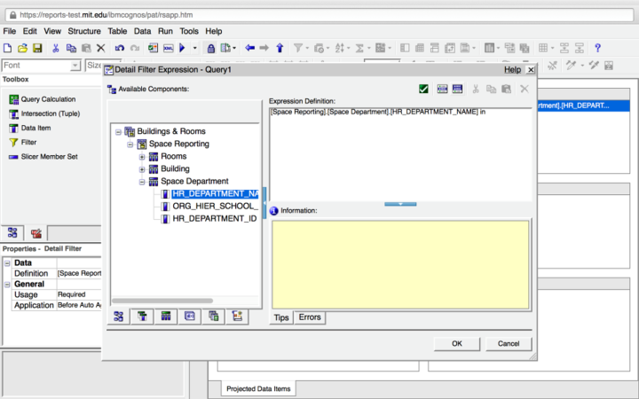
Task: Collapse the Data section in Properties
Action: click(7, 262)
